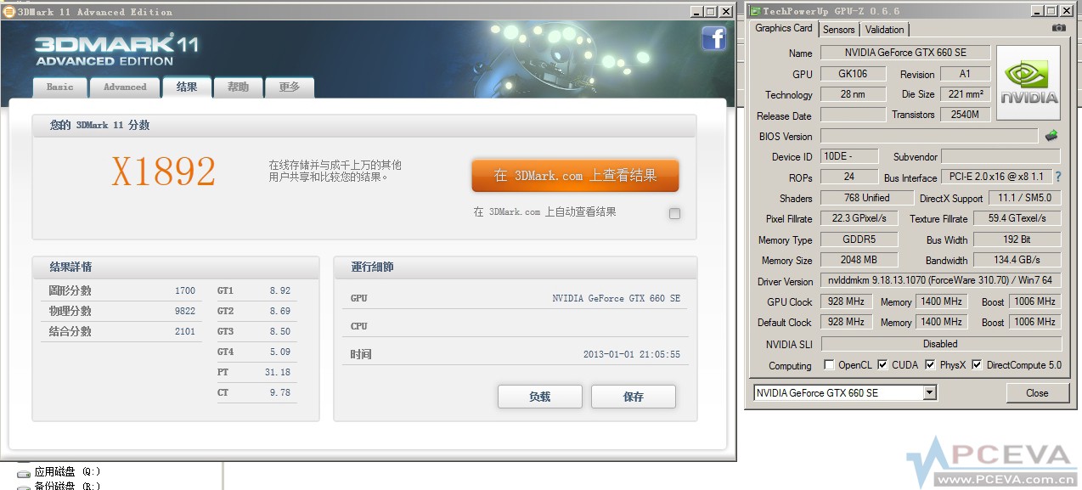Click the 保存 save button
Screen dimensions: 1082x490
[x=633, y=396]
